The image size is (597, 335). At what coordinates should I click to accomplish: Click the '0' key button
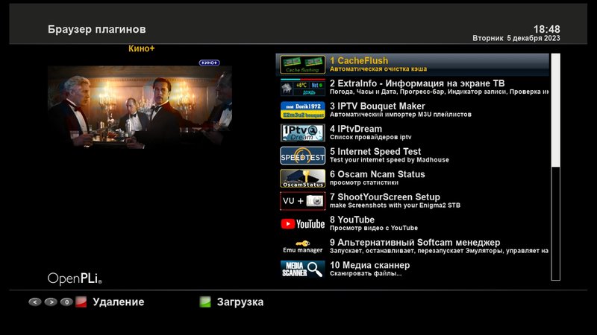click(66, 302)
